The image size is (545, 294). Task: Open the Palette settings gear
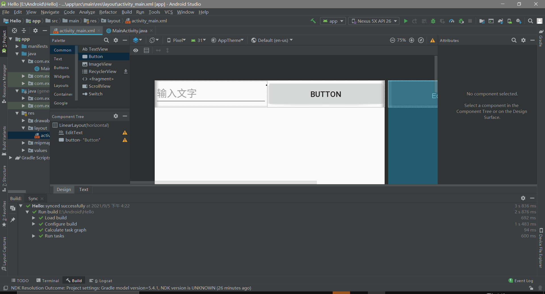point(116,40)
